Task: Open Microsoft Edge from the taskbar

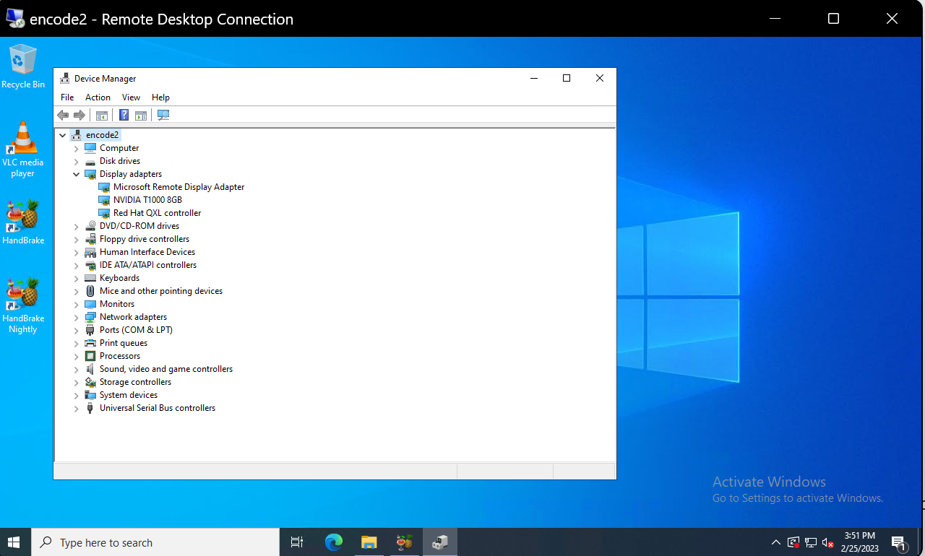Action: [333, 542]
